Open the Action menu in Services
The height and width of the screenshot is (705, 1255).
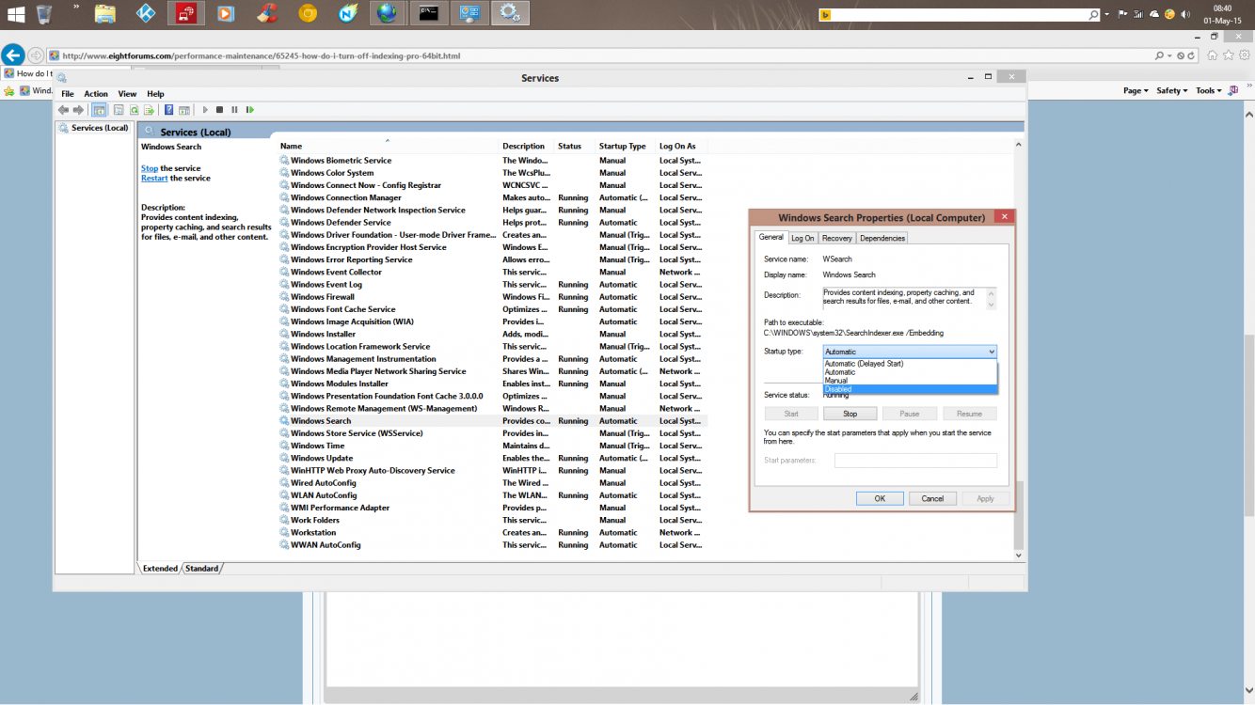pyautogui.click(x=96, y=94)
